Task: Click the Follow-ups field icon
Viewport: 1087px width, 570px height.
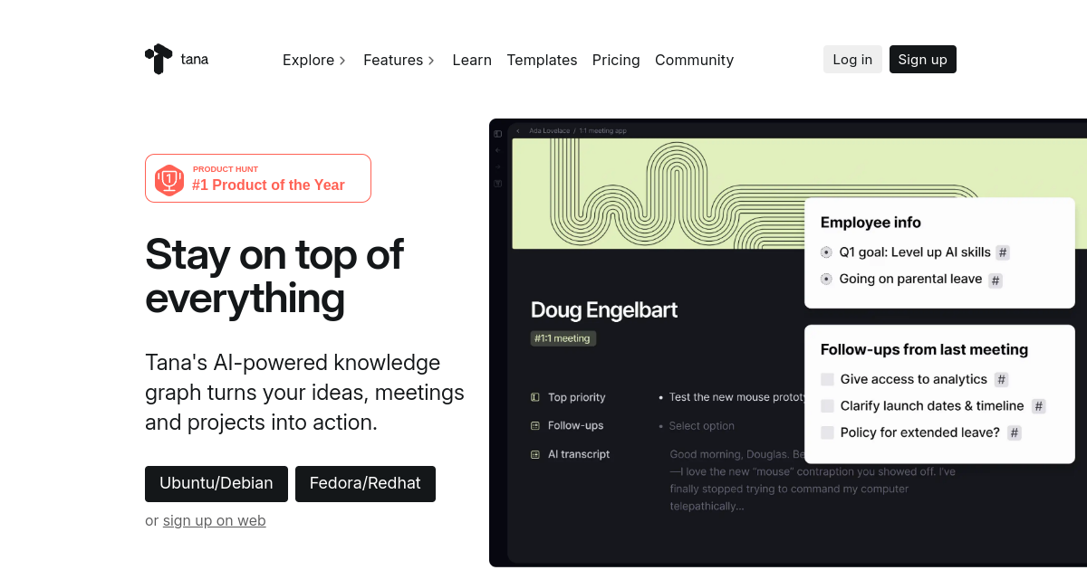Action: coord(535,425)
